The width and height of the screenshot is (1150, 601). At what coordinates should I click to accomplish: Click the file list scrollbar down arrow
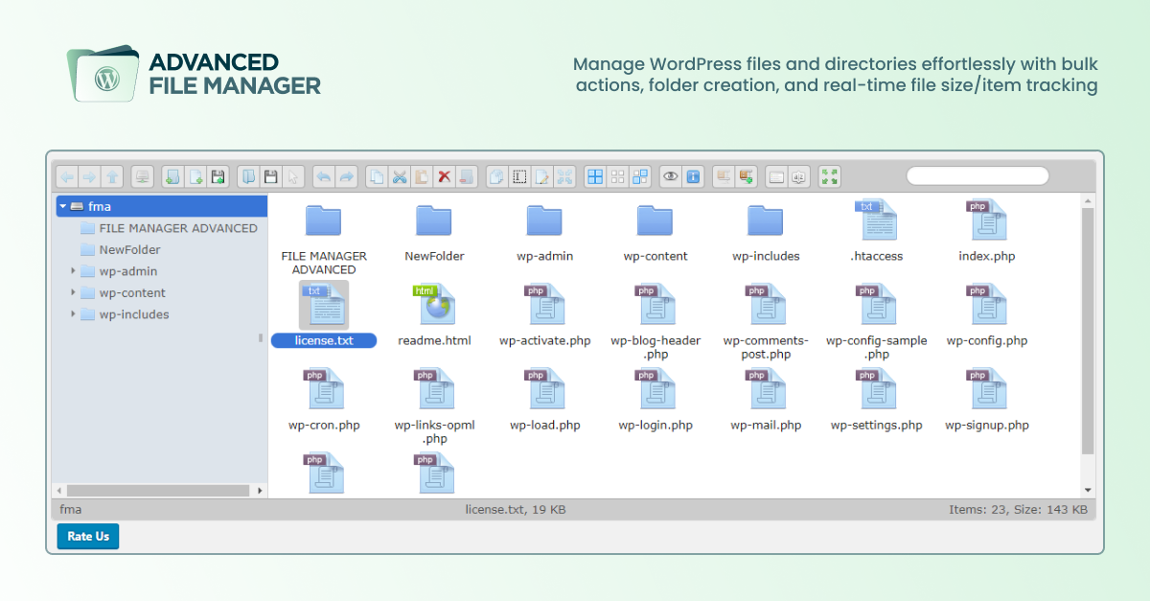[1088, 490]
